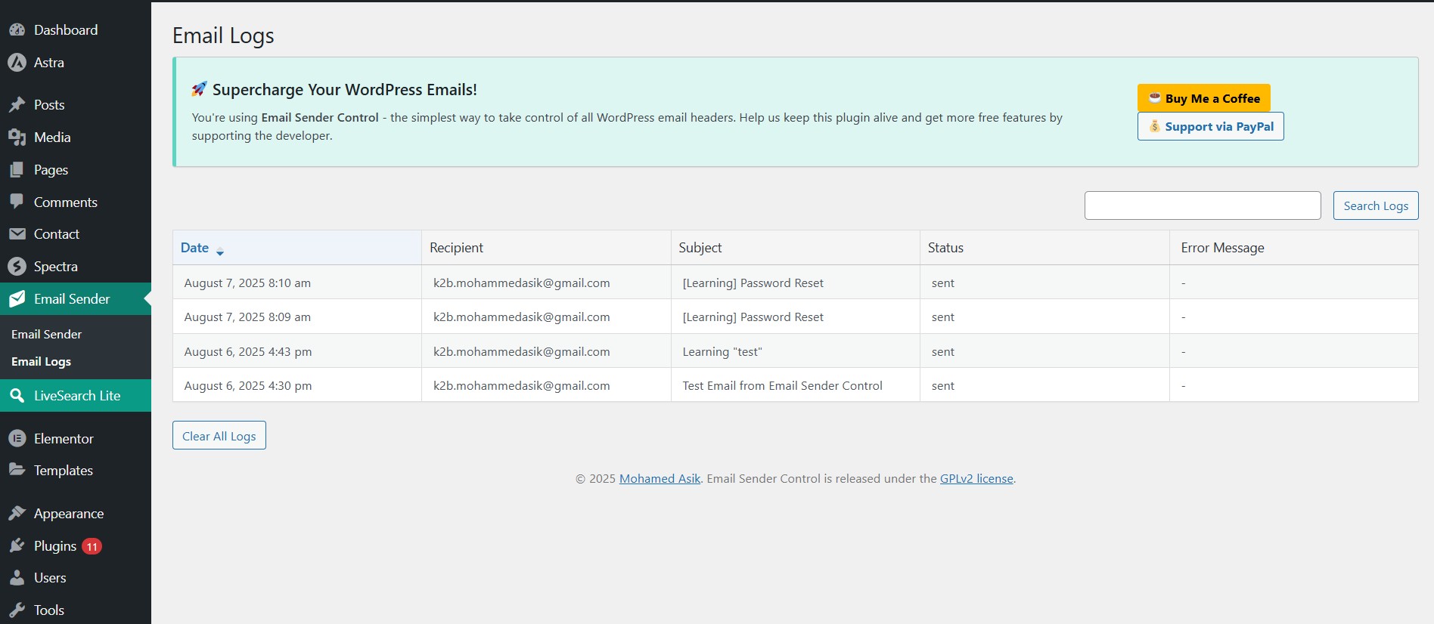Click the Media library icon
The height and width of the screenshot is (624, 1434).
(17, 137)
